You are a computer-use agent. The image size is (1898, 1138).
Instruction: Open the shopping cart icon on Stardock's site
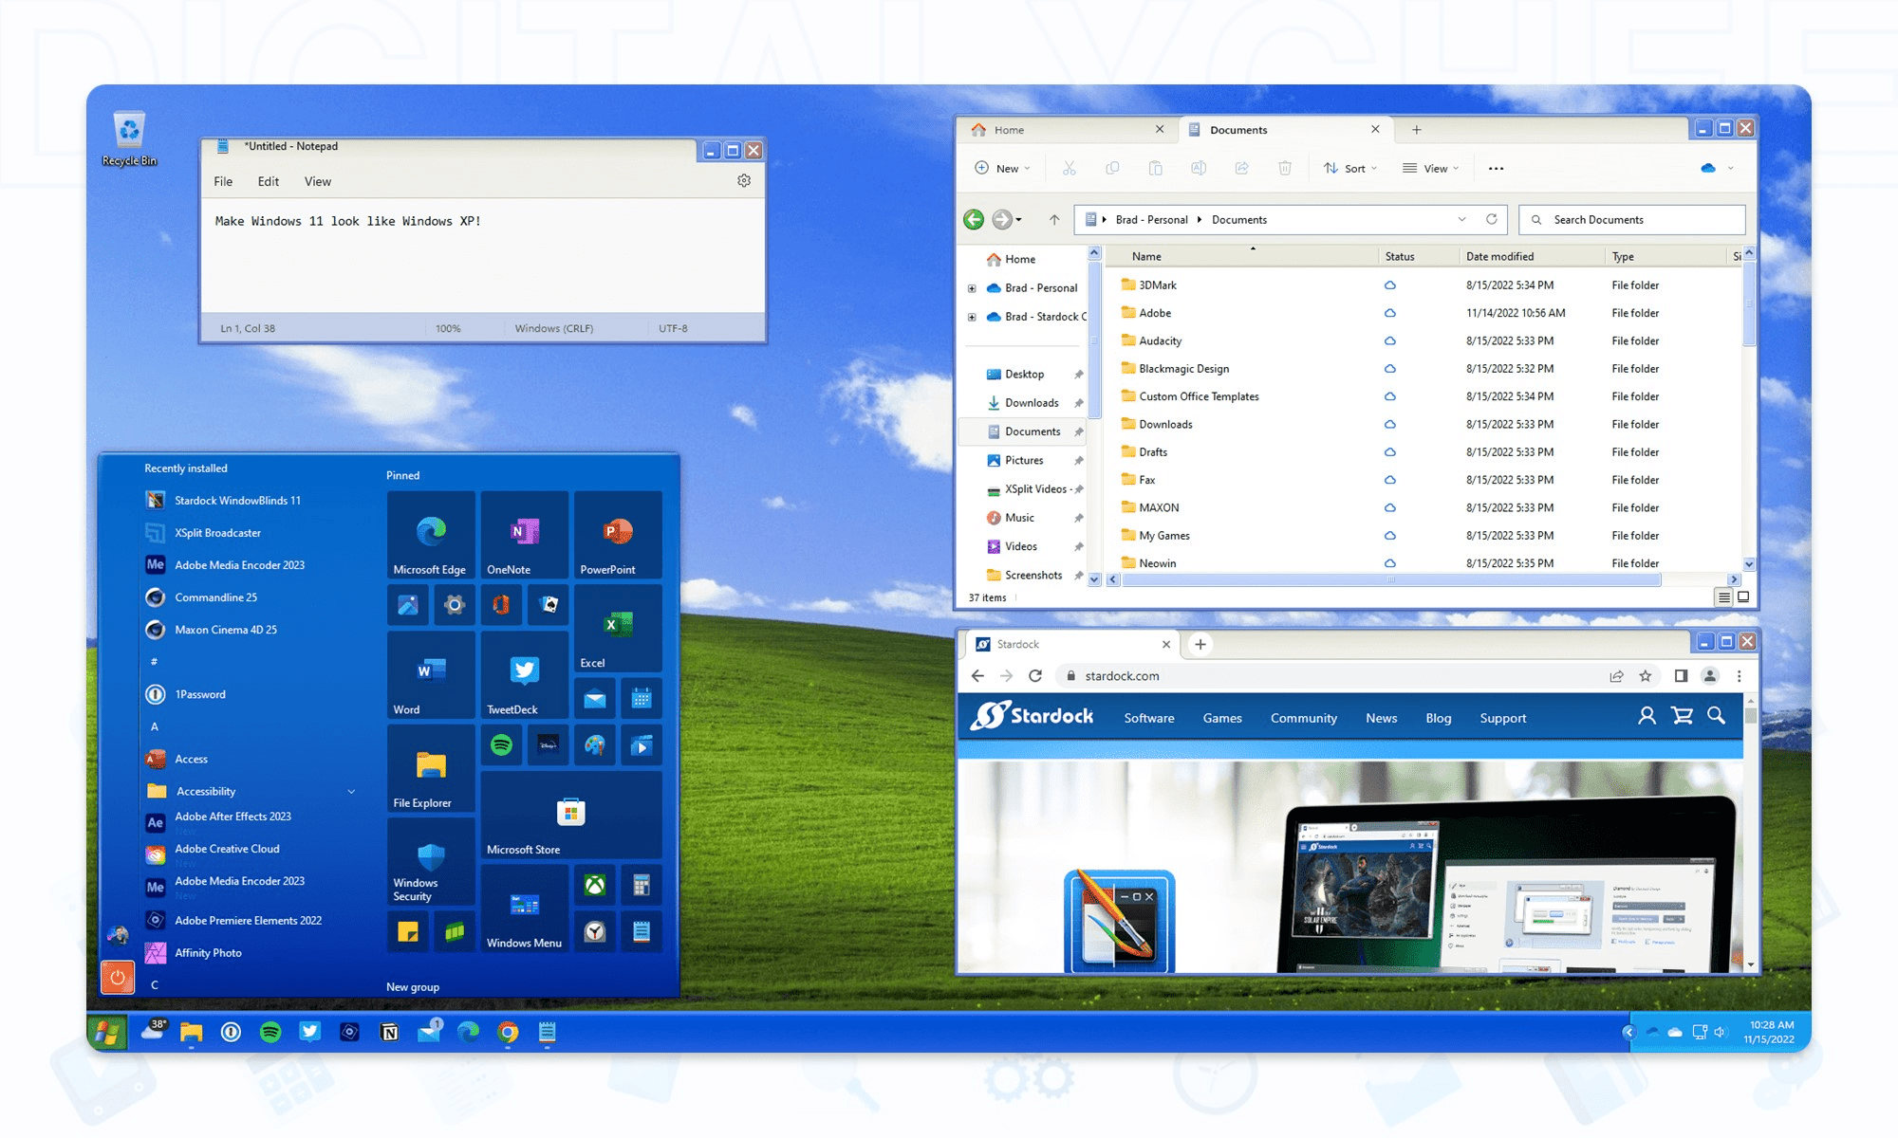(1683, 717)
